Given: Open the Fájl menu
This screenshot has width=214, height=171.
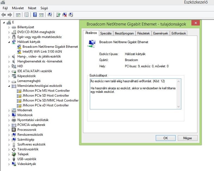Looking at the screenshot, I should pyautogui.click(x=5, y=8).
